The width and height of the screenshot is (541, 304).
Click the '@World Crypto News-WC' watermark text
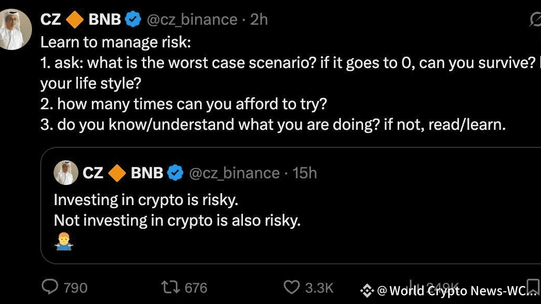(456, 291)
